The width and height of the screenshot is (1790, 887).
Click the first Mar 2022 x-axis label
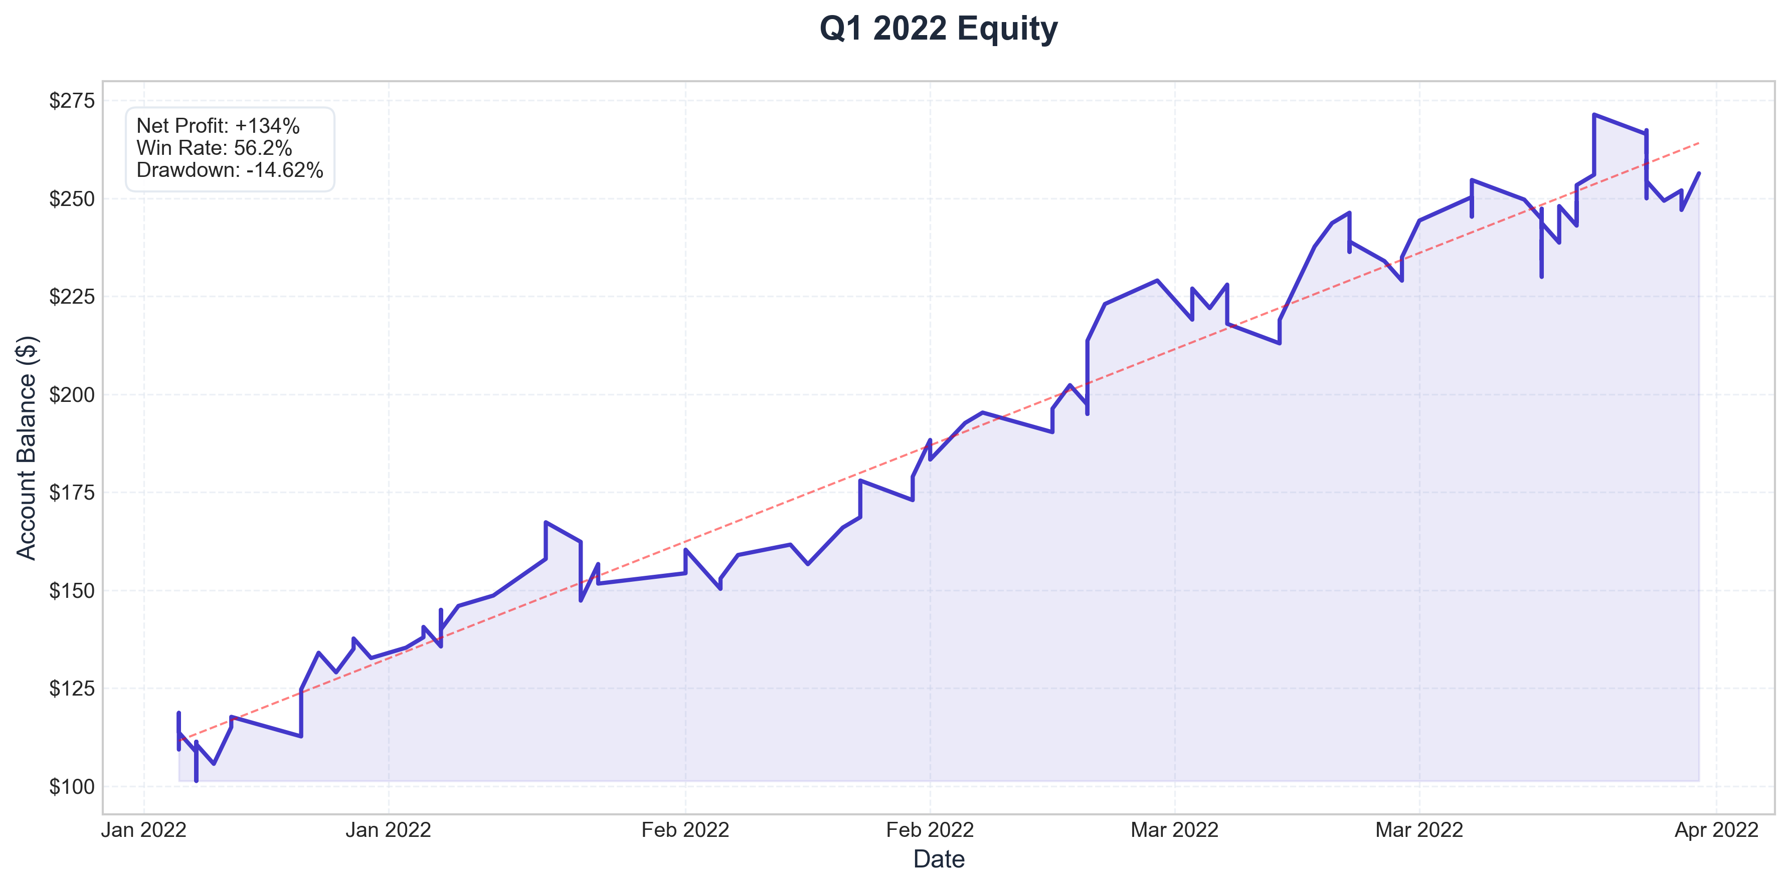1174,830
